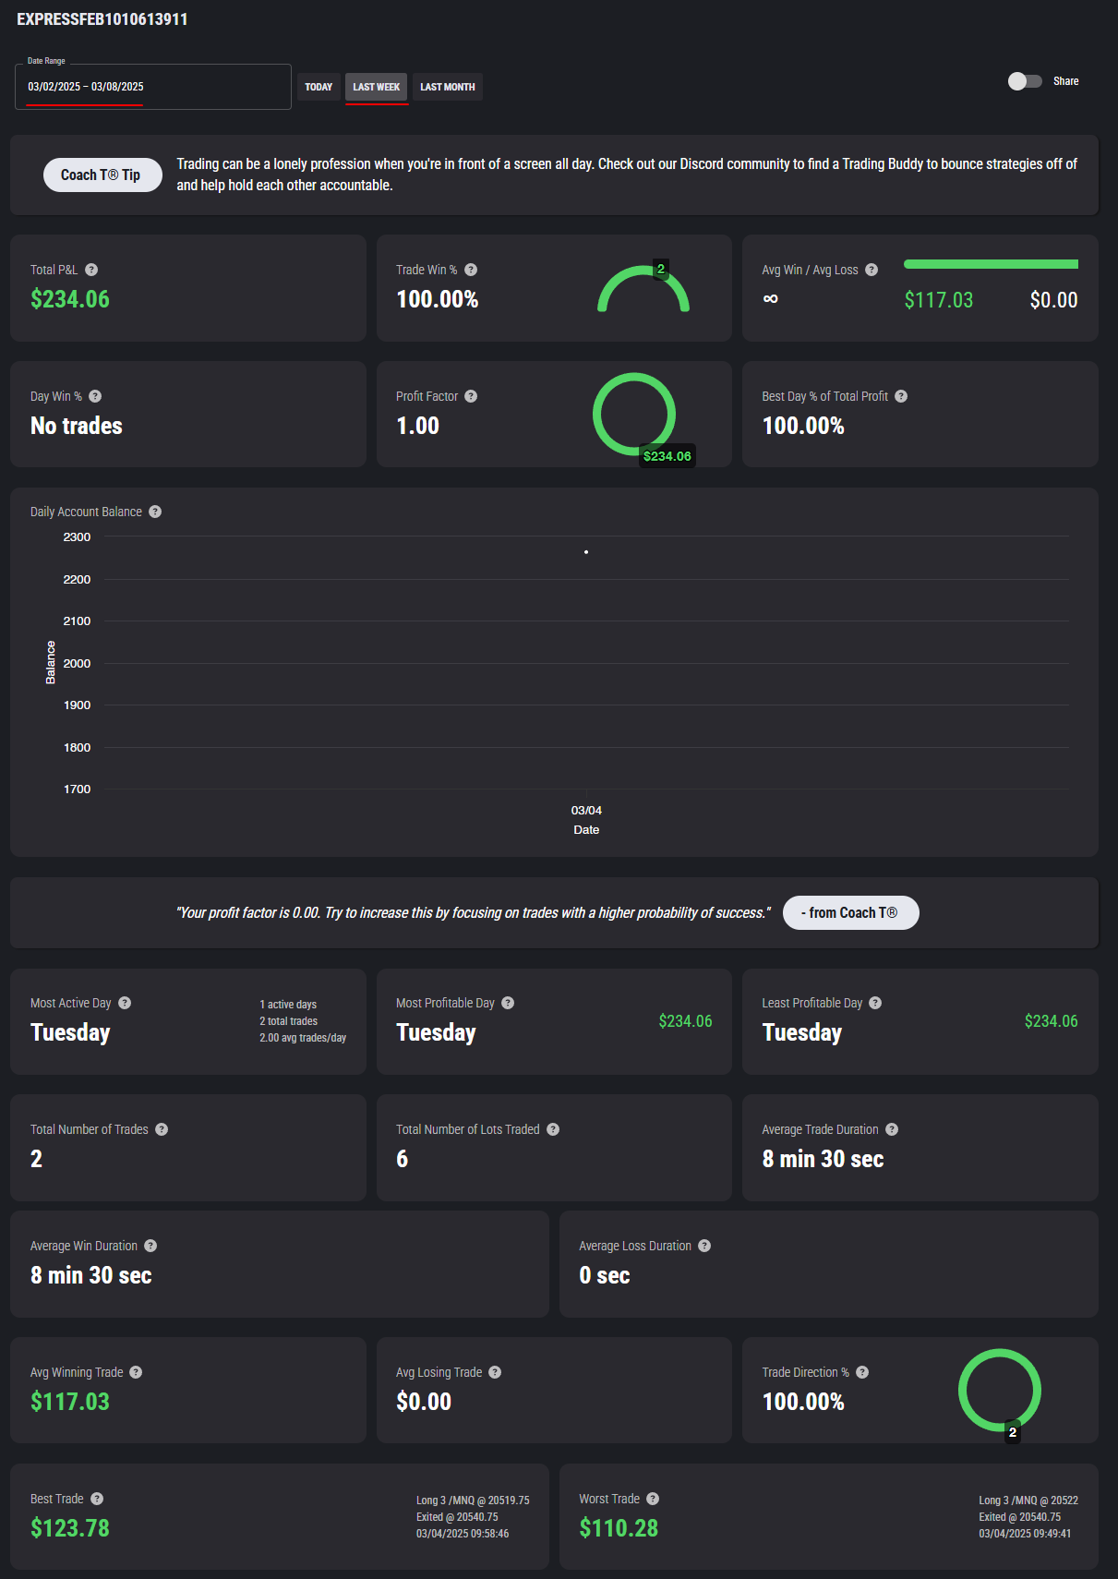Viewport: 1118px width, 1579px height.
Task: Click help icon next to Total P&L
Action: click(x=91, y=270)
